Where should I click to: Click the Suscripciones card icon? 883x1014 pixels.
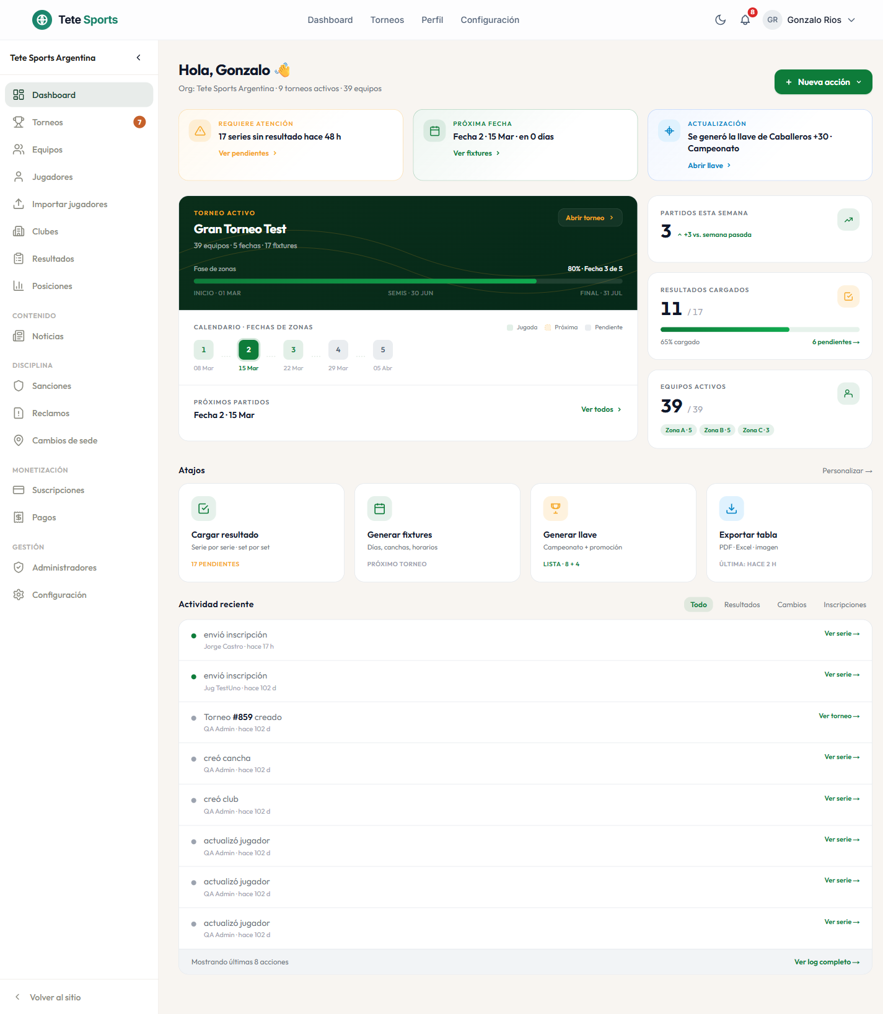tap(19, 490)
